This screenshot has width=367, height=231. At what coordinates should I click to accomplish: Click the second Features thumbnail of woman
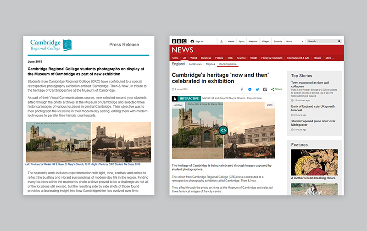(314, 189)
